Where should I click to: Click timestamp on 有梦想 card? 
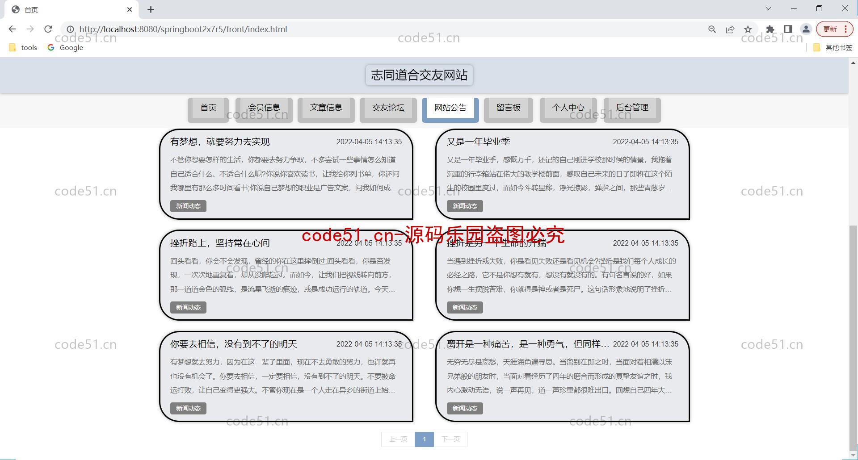click(369, 142)
